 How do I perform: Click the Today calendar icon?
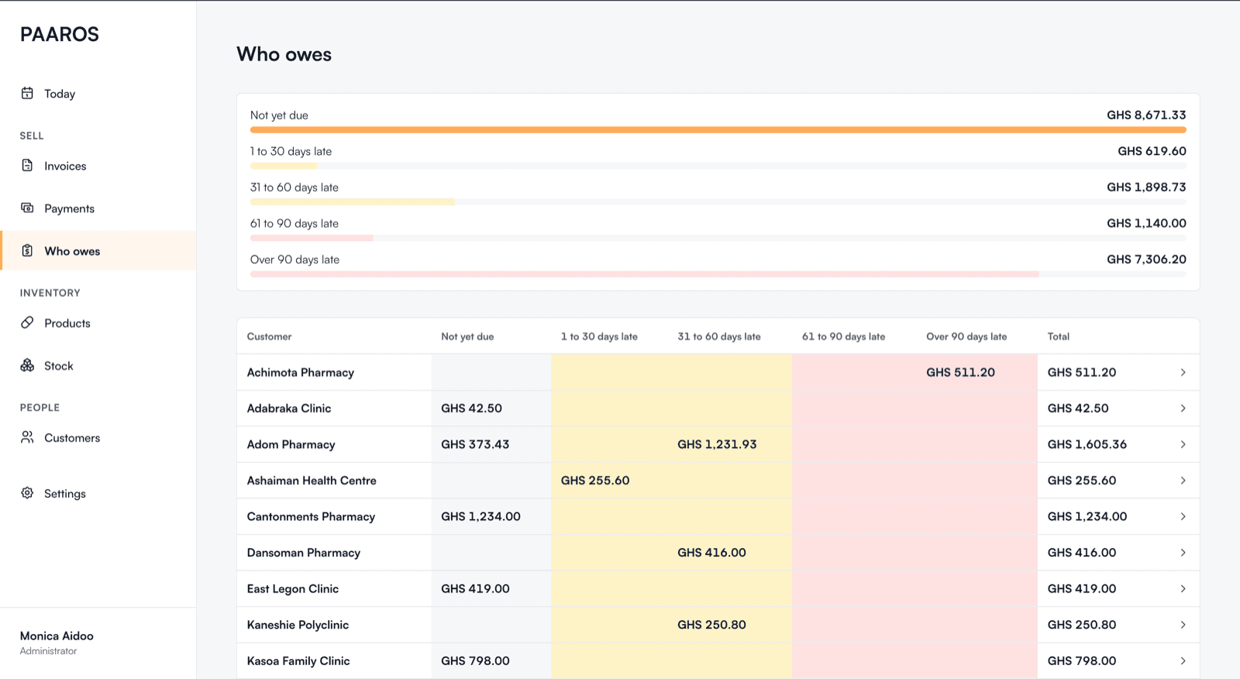(27, 93)
